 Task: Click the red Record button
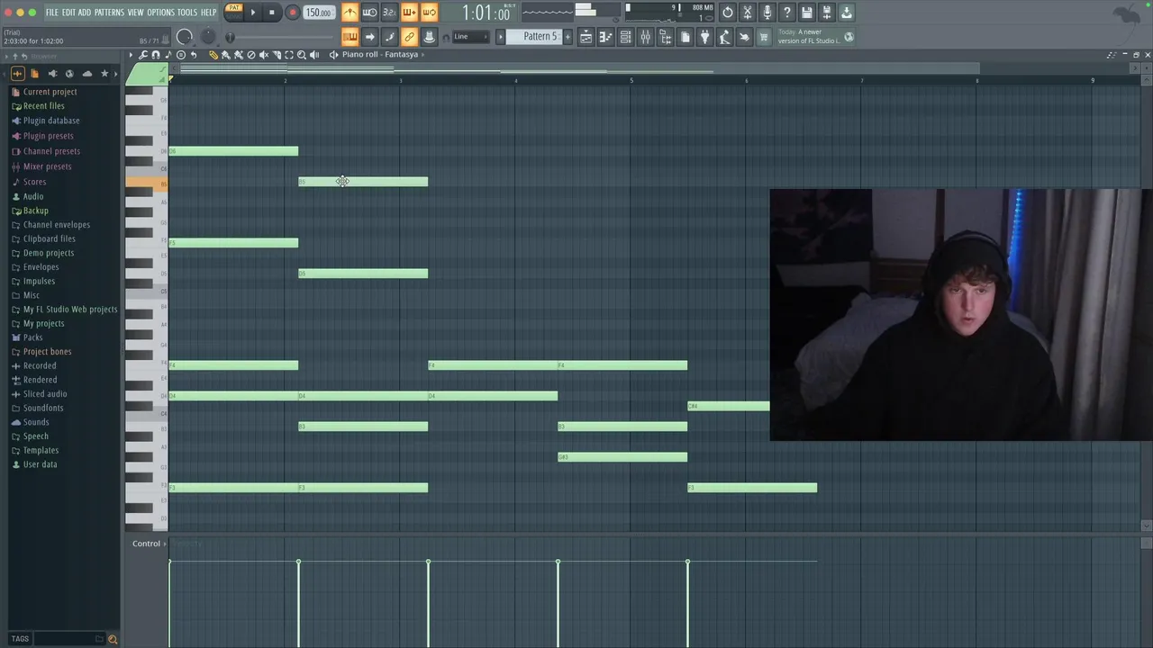[292, 13]
